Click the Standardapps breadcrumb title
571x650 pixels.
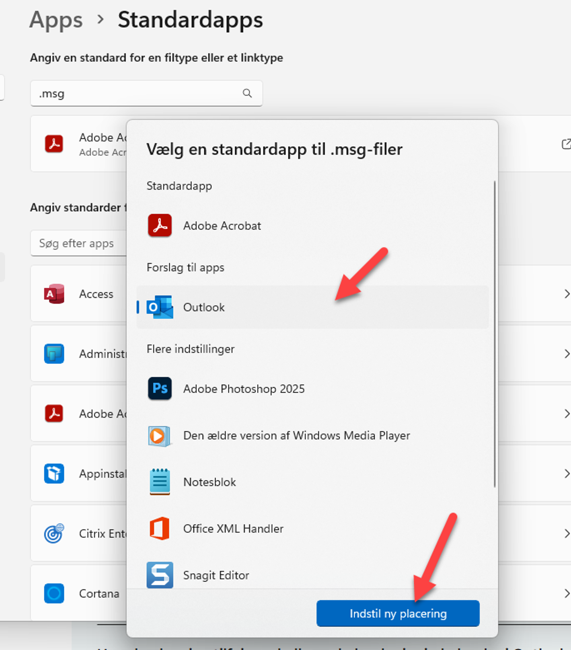pyautogui.click(x=190, y=20)
